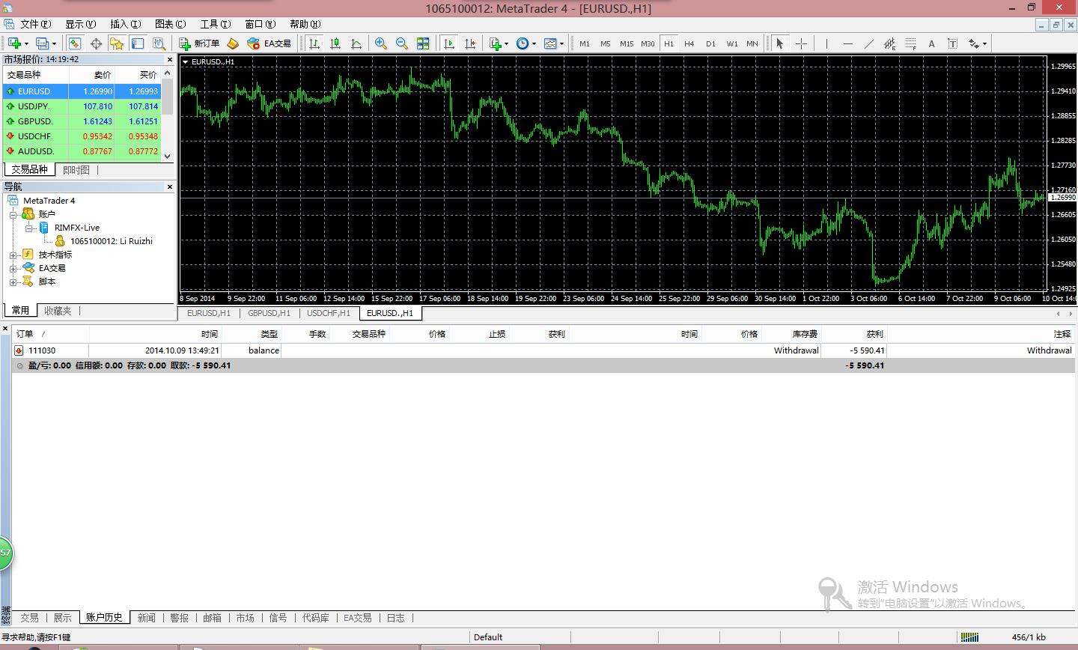Open the periods clock dropdown
The height and width of the screenshot is (650, 1078).
[x=526, y=43]
